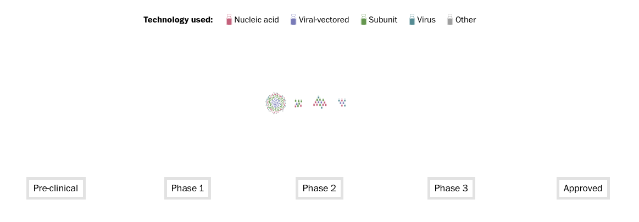Click the "Technology used:" heading
This screenshot has width=639, height=222.
tap(178, 20)
